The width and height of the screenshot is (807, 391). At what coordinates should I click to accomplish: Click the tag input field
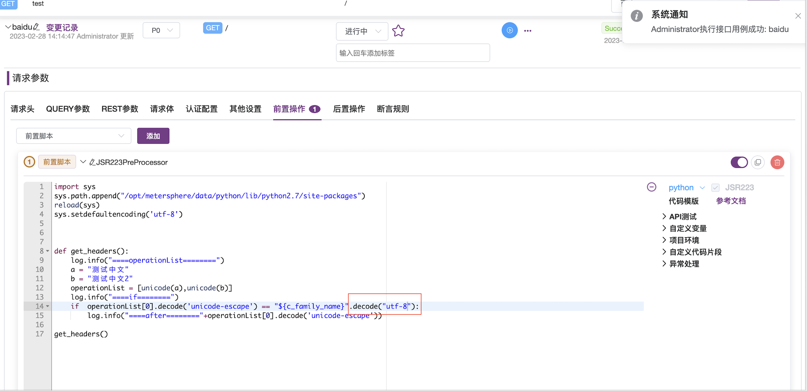pyautogui.click(x=412, y=53)
